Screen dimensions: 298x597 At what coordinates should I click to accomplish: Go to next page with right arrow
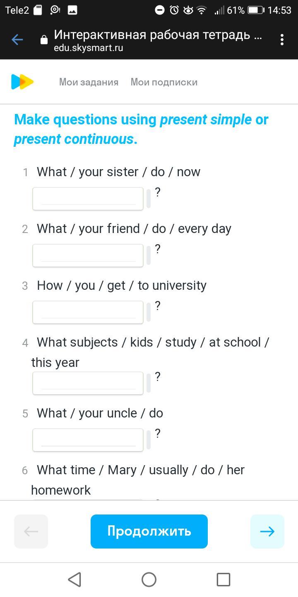tap(267, 531)
